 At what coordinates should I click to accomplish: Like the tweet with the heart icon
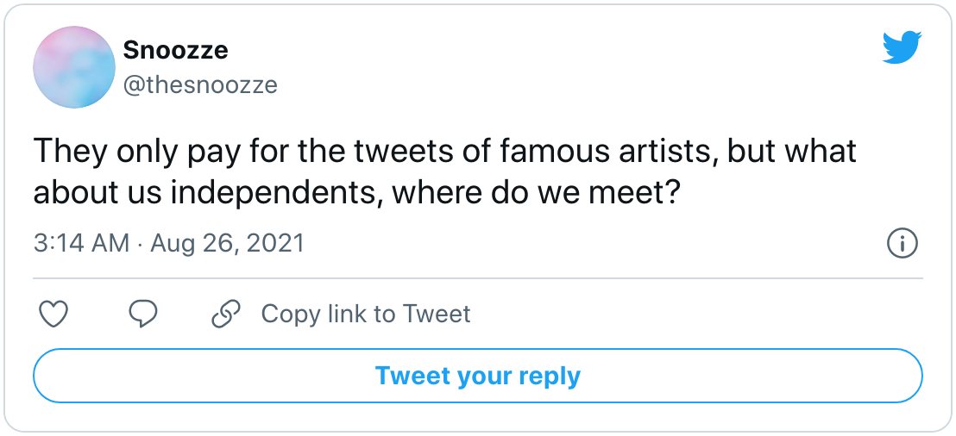coord(53,315)
